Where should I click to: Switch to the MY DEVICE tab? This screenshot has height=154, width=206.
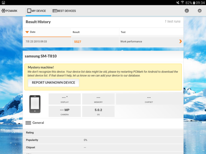click(38, 11)
